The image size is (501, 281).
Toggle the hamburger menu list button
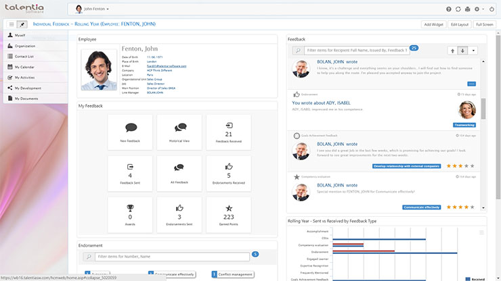point(11,24)
